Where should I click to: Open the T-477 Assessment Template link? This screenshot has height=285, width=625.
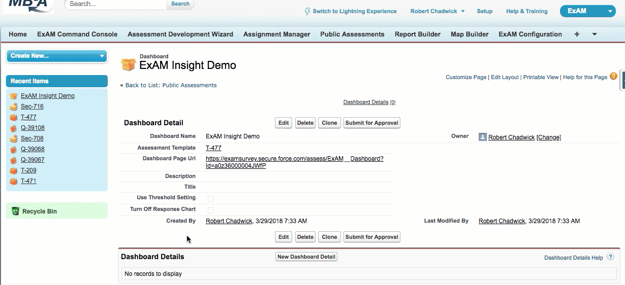[213, 148]
